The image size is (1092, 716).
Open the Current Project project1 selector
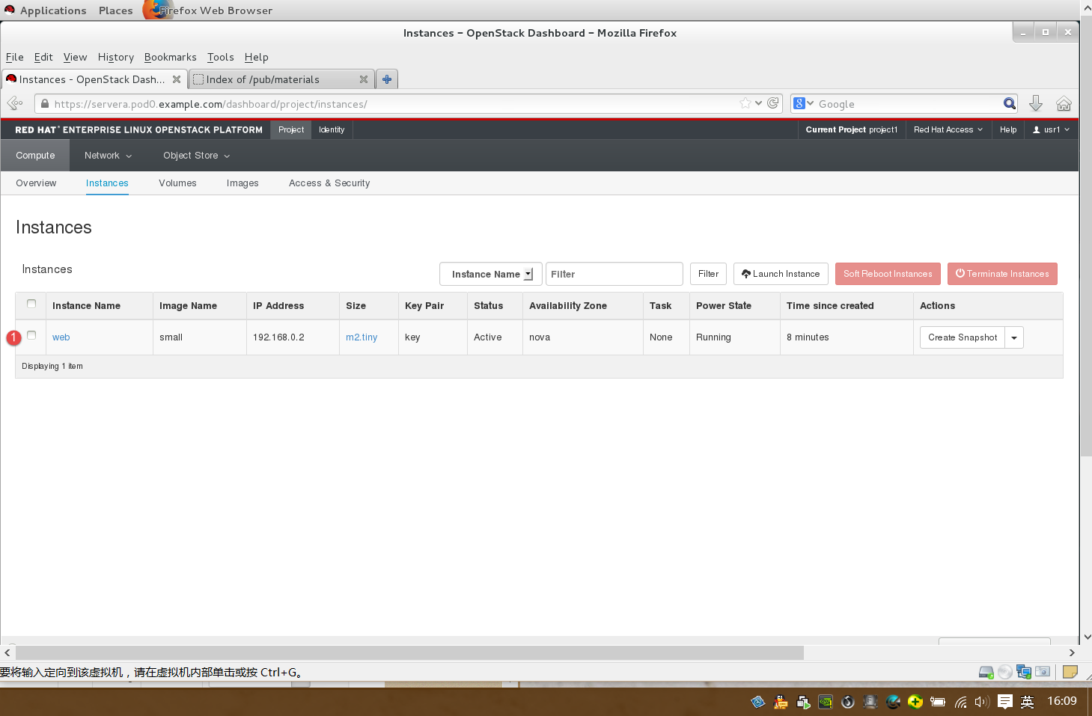tap(852, 129)
